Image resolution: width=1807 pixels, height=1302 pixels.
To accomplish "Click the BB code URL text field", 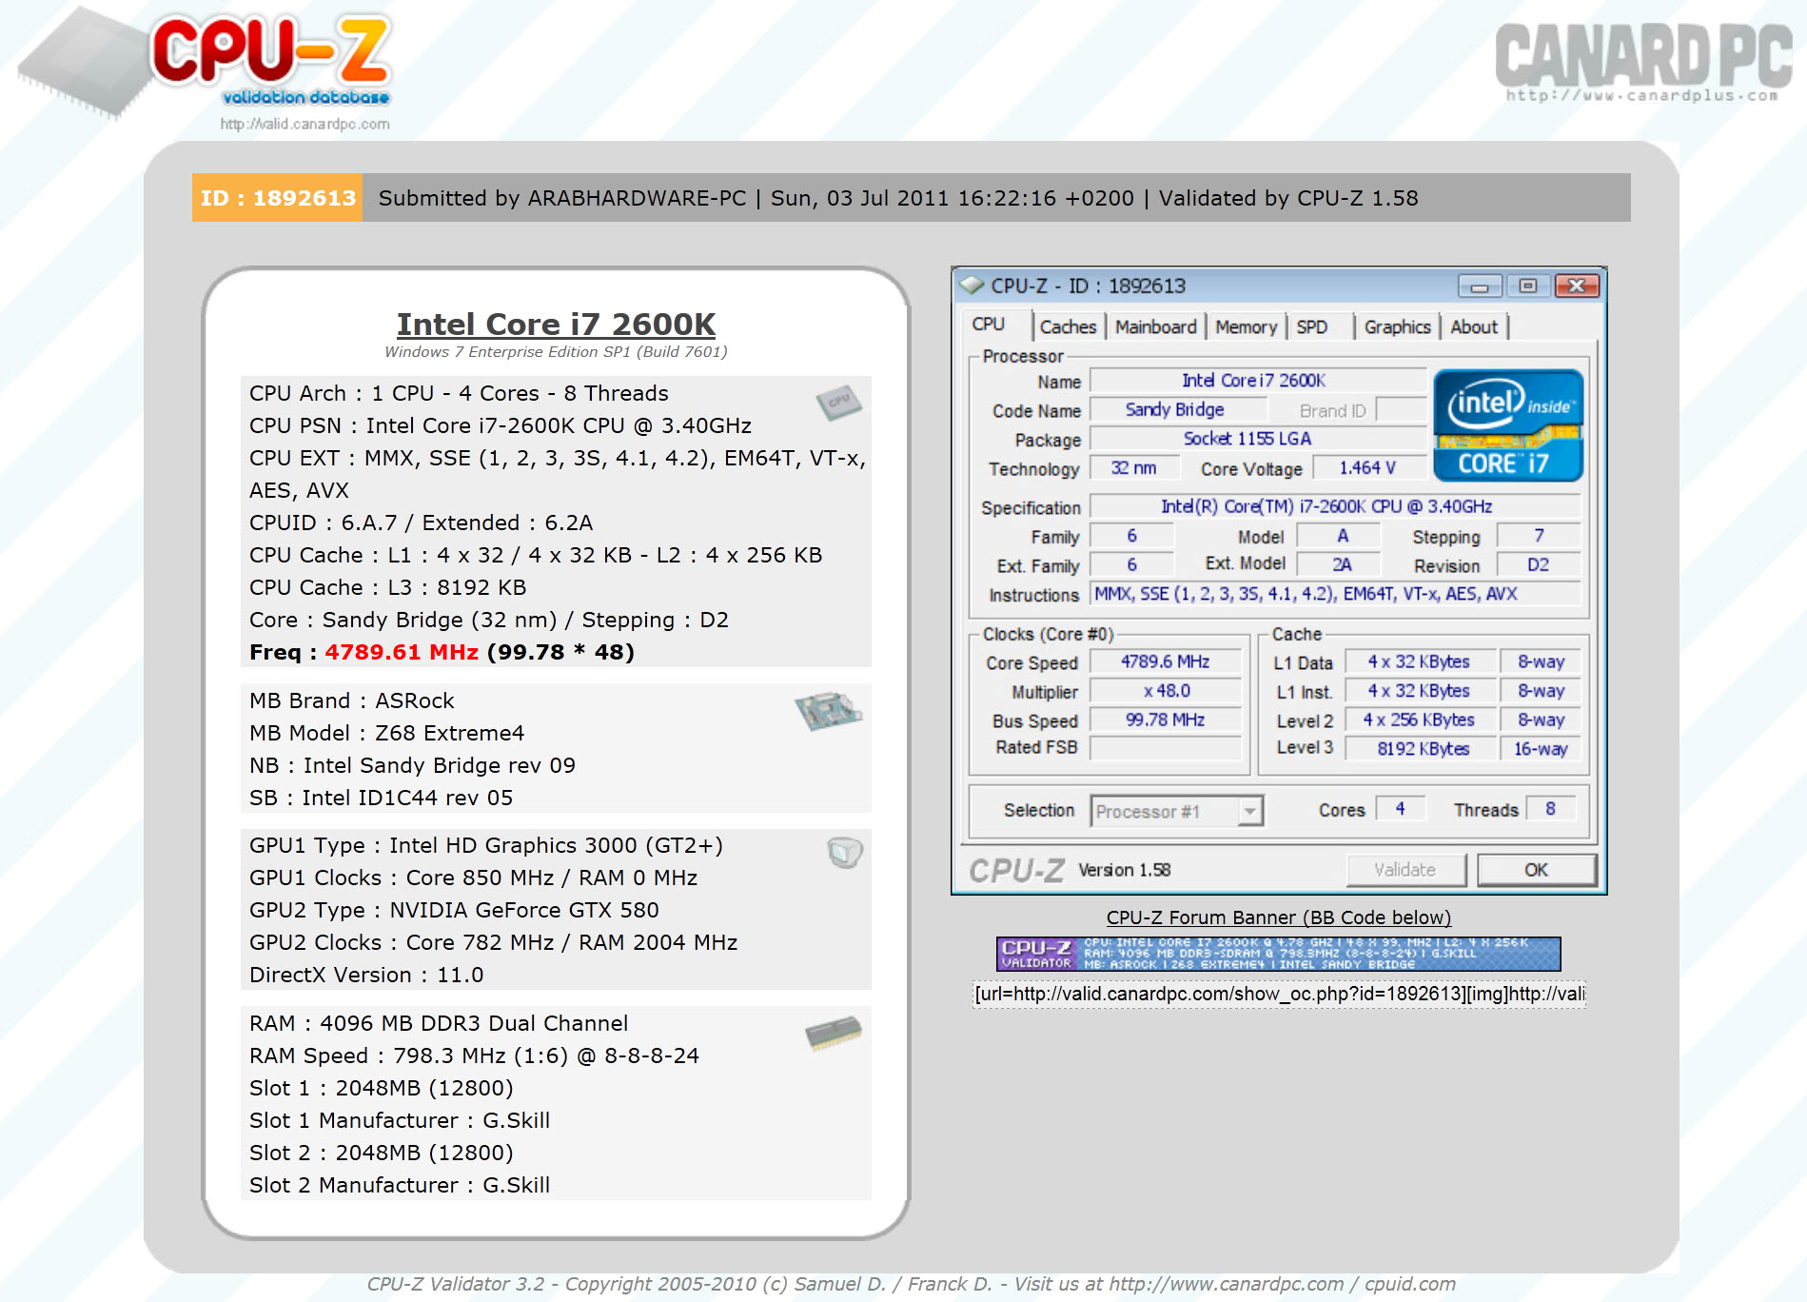I will [x=1279, y=995].
